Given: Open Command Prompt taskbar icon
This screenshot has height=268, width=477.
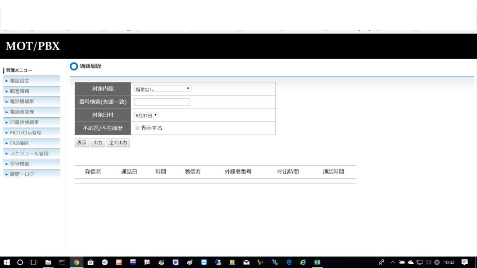Looking at the screenshot, I should [62, 262].
